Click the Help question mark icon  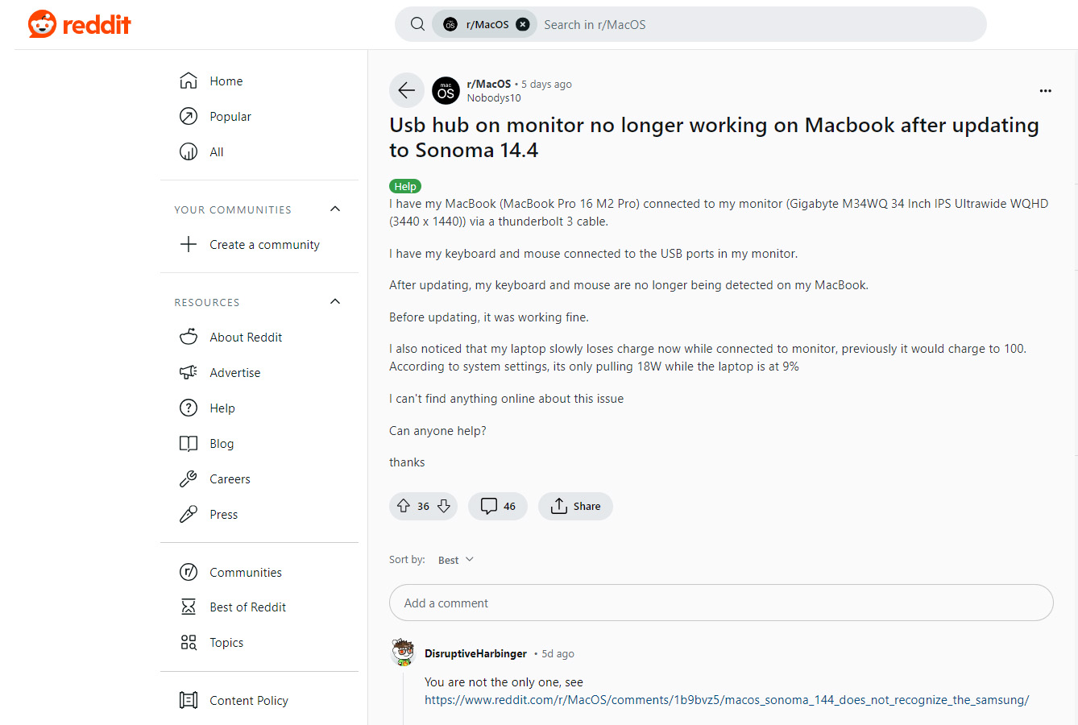click(189, 408)
